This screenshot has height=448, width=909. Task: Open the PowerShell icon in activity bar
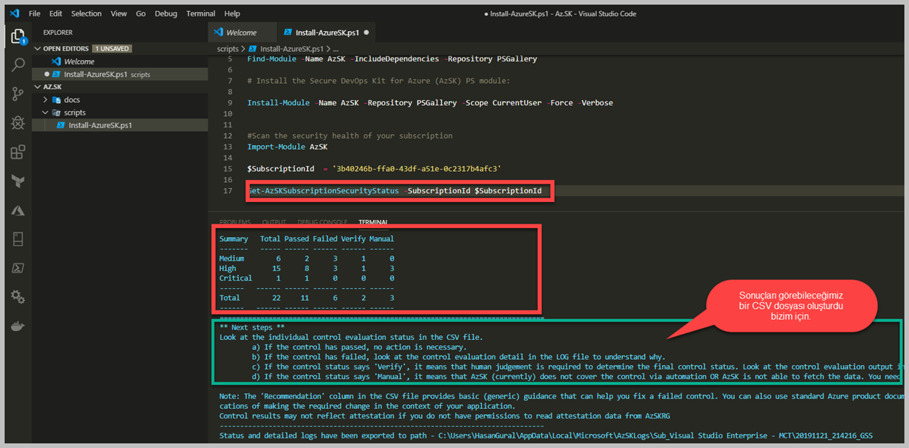click(18, 268)
